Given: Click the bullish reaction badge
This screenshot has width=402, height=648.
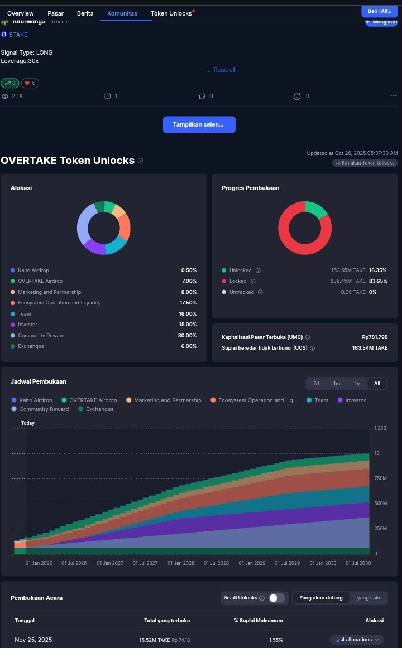Looking at the screenshot, I should (x=10, y=83).
